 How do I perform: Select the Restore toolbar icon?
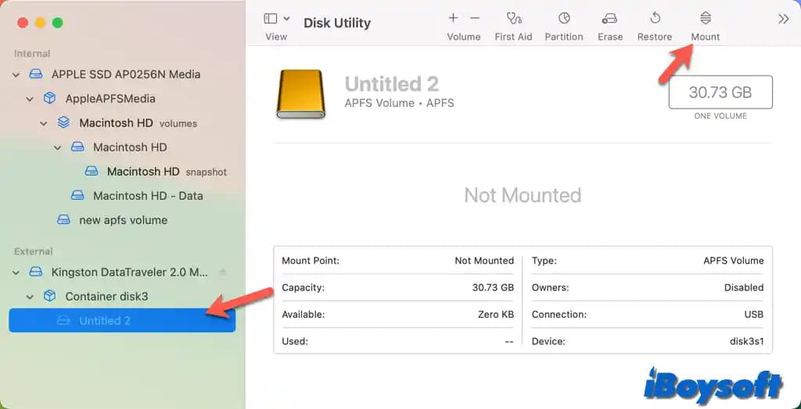[x=655, y=19]
